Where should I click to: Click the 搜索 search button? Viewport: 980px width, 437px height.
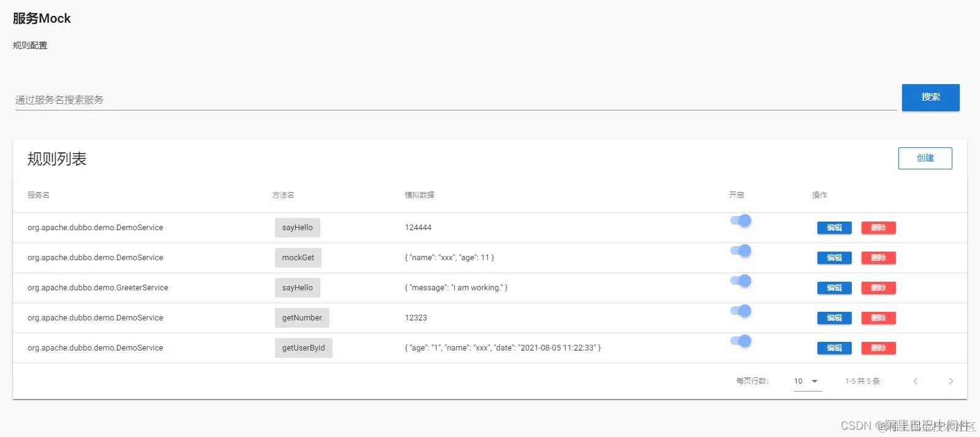[930, 98]
